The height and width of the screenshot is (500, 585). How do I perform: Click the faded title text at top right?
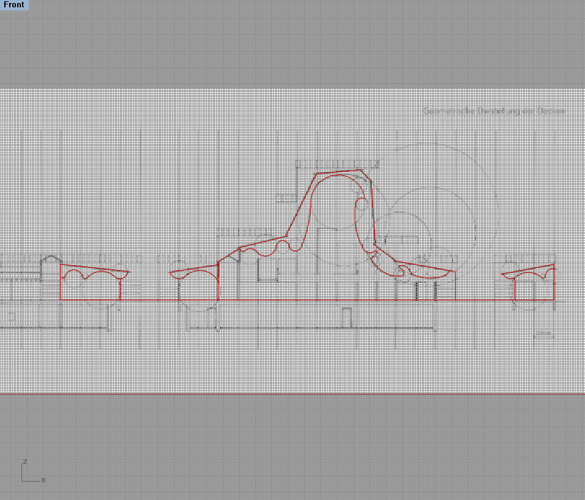(x=494, y=112)
